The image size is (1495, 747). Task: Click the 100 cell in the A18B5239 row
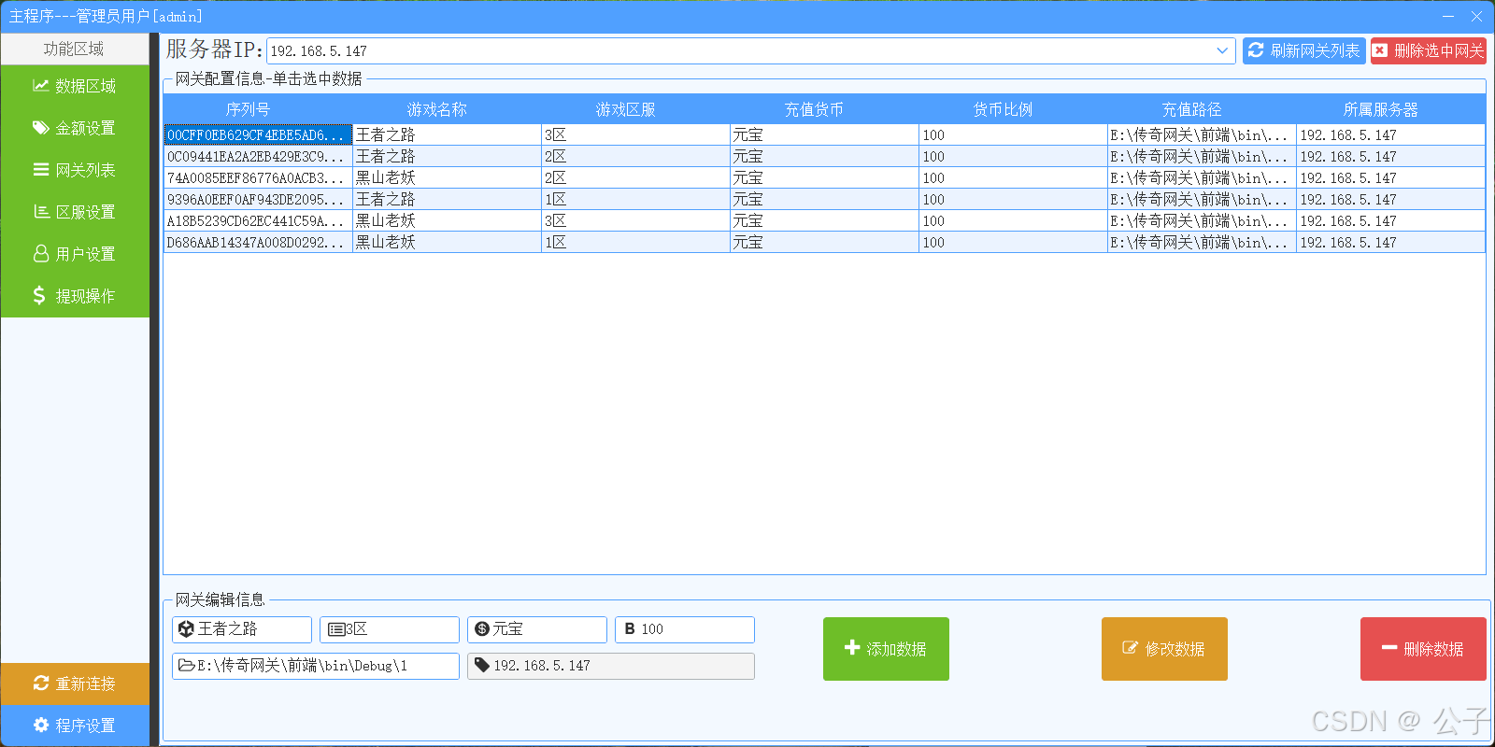point(1013,221)
